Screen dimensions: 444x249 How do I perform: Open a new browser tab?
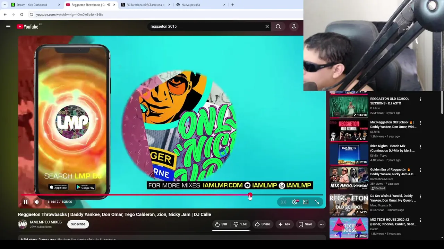pos(232,5)
